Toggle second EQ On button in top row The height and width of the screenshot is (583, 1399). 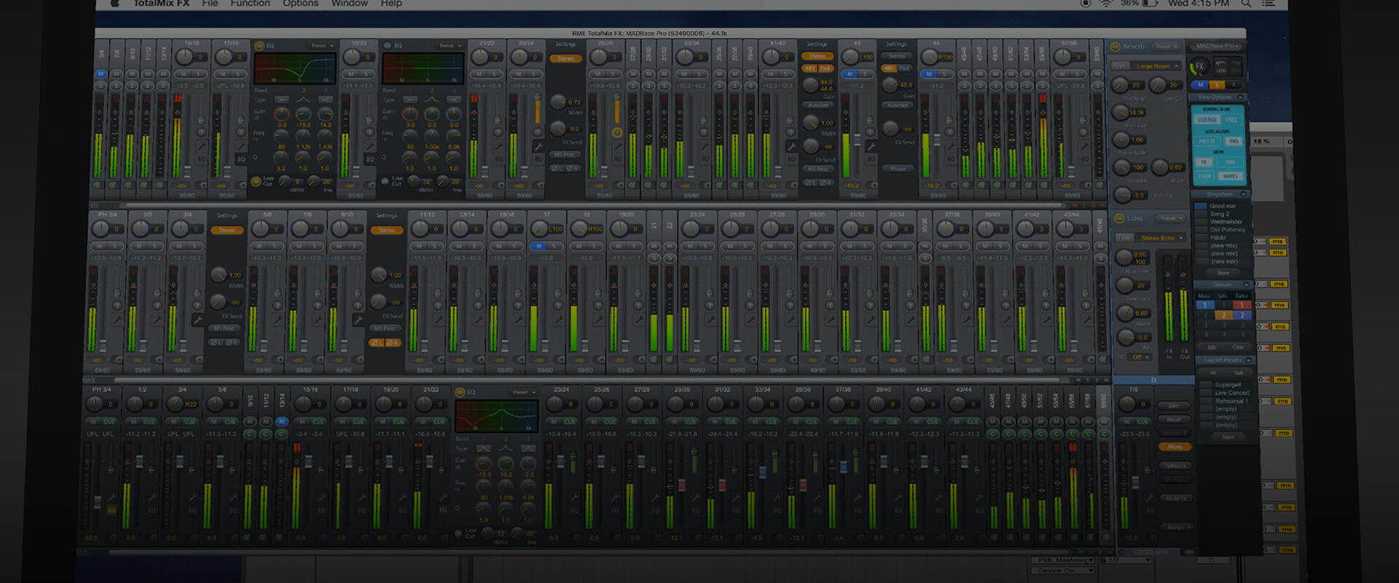click(x=388, y=45)
